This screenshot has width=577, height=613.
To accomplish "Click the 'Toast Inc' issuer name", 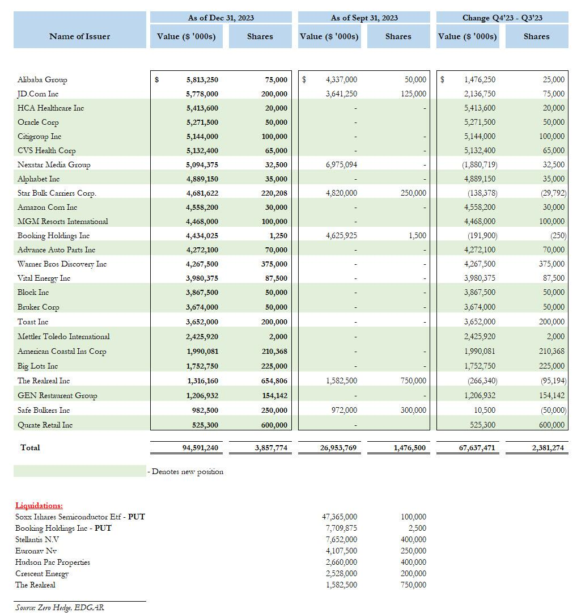I will click(33, 322).
